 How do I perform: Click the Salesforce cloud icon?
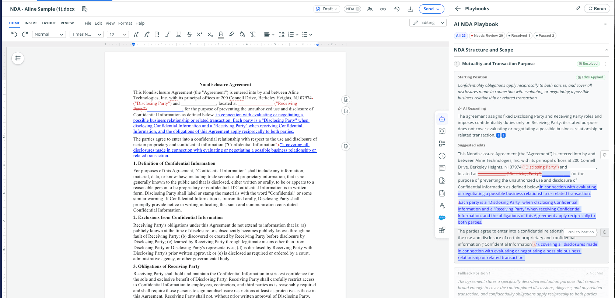pyautogui.click(x=442, y=218)
